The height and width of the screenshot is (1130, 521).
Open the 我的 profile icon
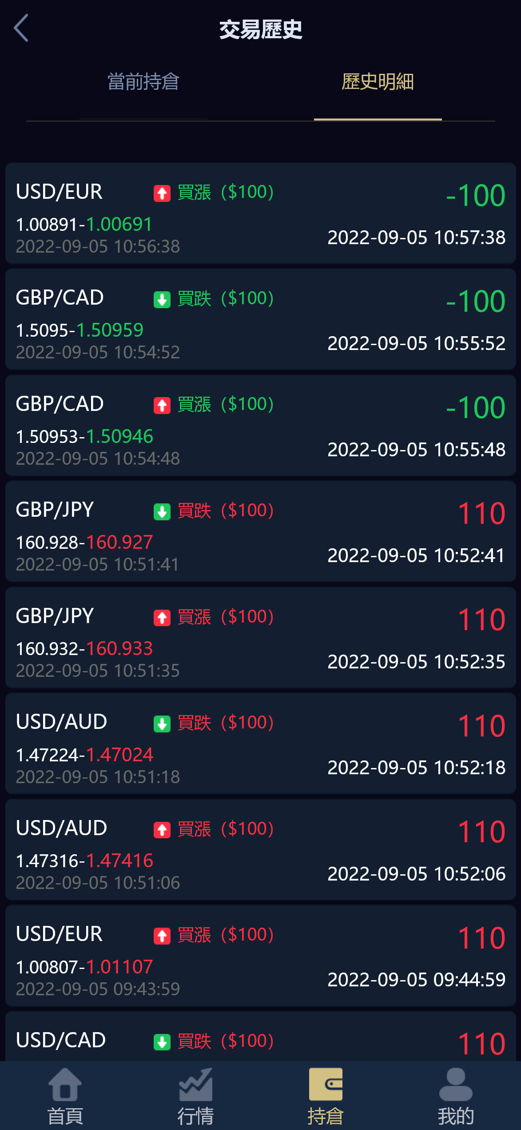click(456, 1085)
